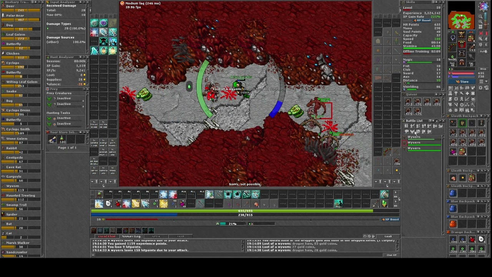Click the boots equipment slot

click(x=462, y=62)
